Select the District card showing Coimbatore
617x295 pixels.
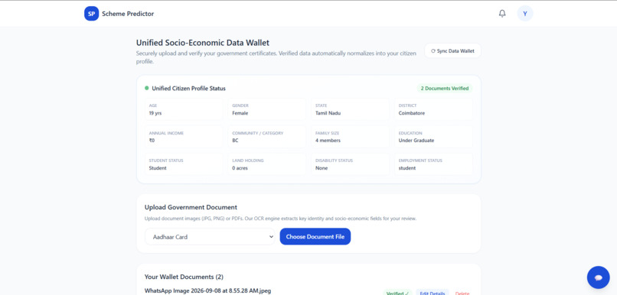[433, 109]
